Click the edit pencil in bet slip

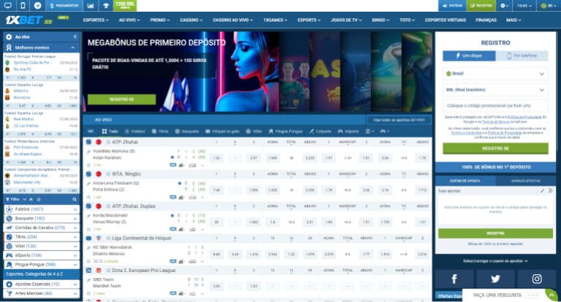pos(542,191)
